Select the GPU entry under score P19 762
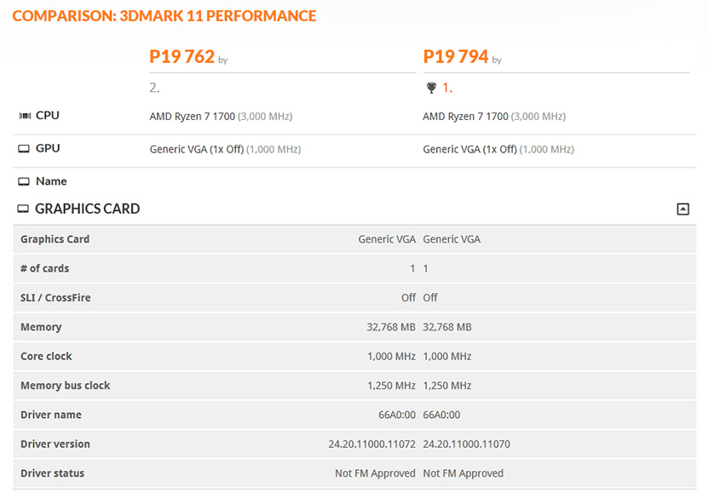The width and height of the screenshot is (708, 493). (x=225, y=149)
